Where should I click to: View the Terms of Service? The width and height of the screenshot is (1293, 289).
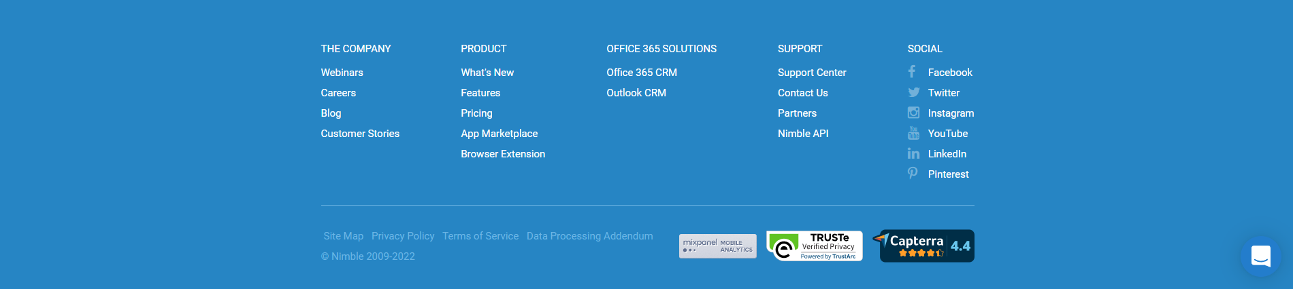(480, 236)
